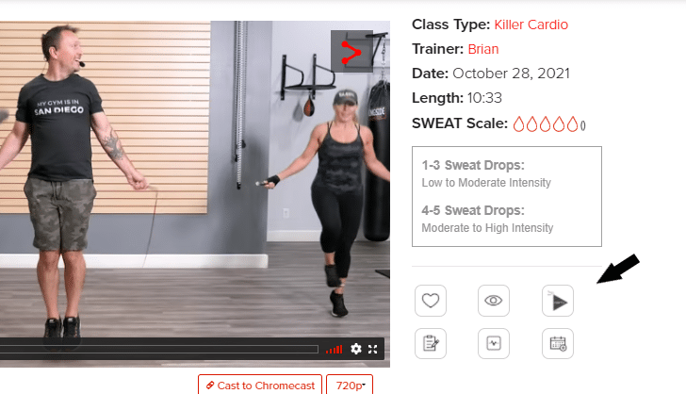
Task: Open the heart-rate activity monitor icon
Action: tap(494, 343)
